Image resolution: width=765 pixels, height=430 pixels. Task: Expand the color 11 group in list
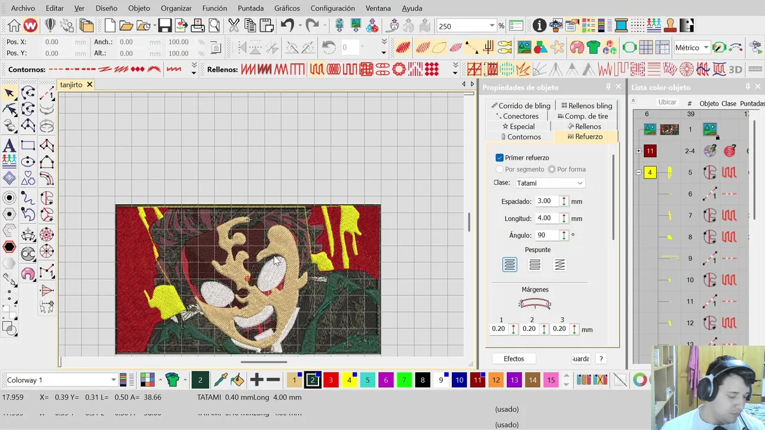pos(638,151)
